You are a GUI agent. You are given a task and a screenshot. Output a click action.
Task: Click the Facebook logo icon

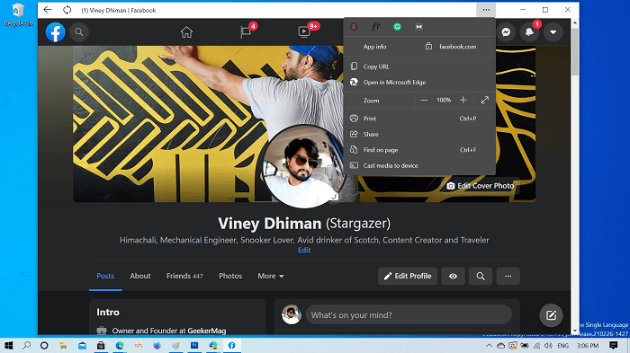click(x=56, y=32)
